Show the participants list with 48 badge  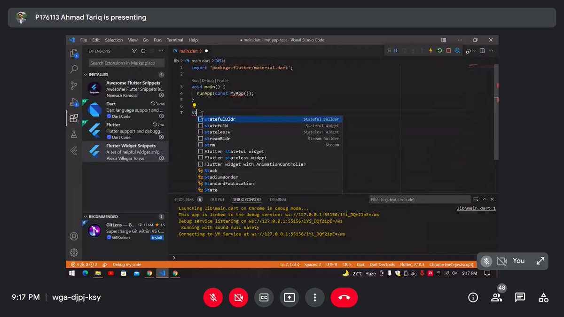pos(496,297)
